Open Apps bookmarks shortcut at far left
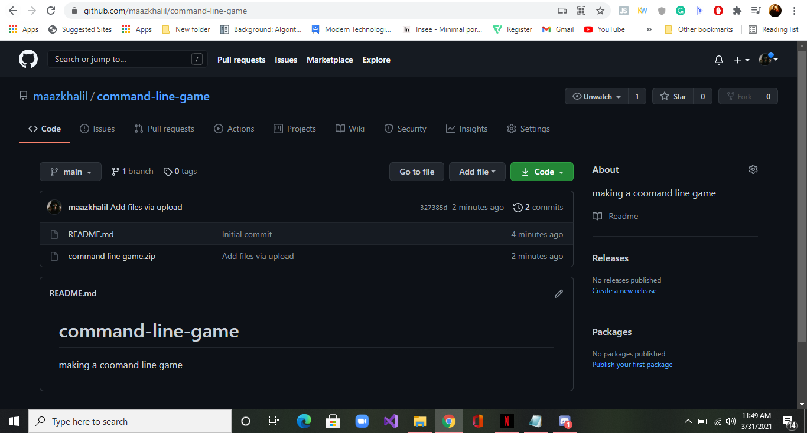Image resolution: width=807 pixels, height=433 pixels. pyautogui.click(x=24, y=29)
